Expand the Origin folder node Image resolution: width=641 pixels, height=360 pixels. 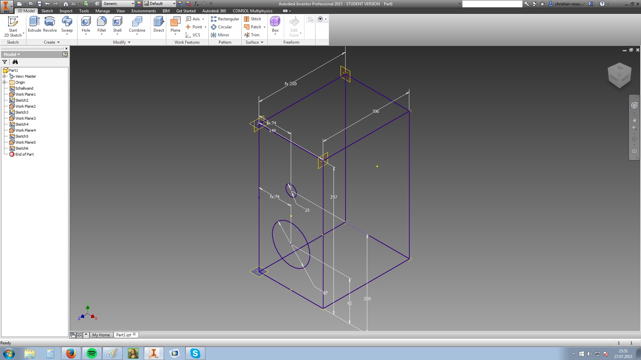(x=4, y=82)
